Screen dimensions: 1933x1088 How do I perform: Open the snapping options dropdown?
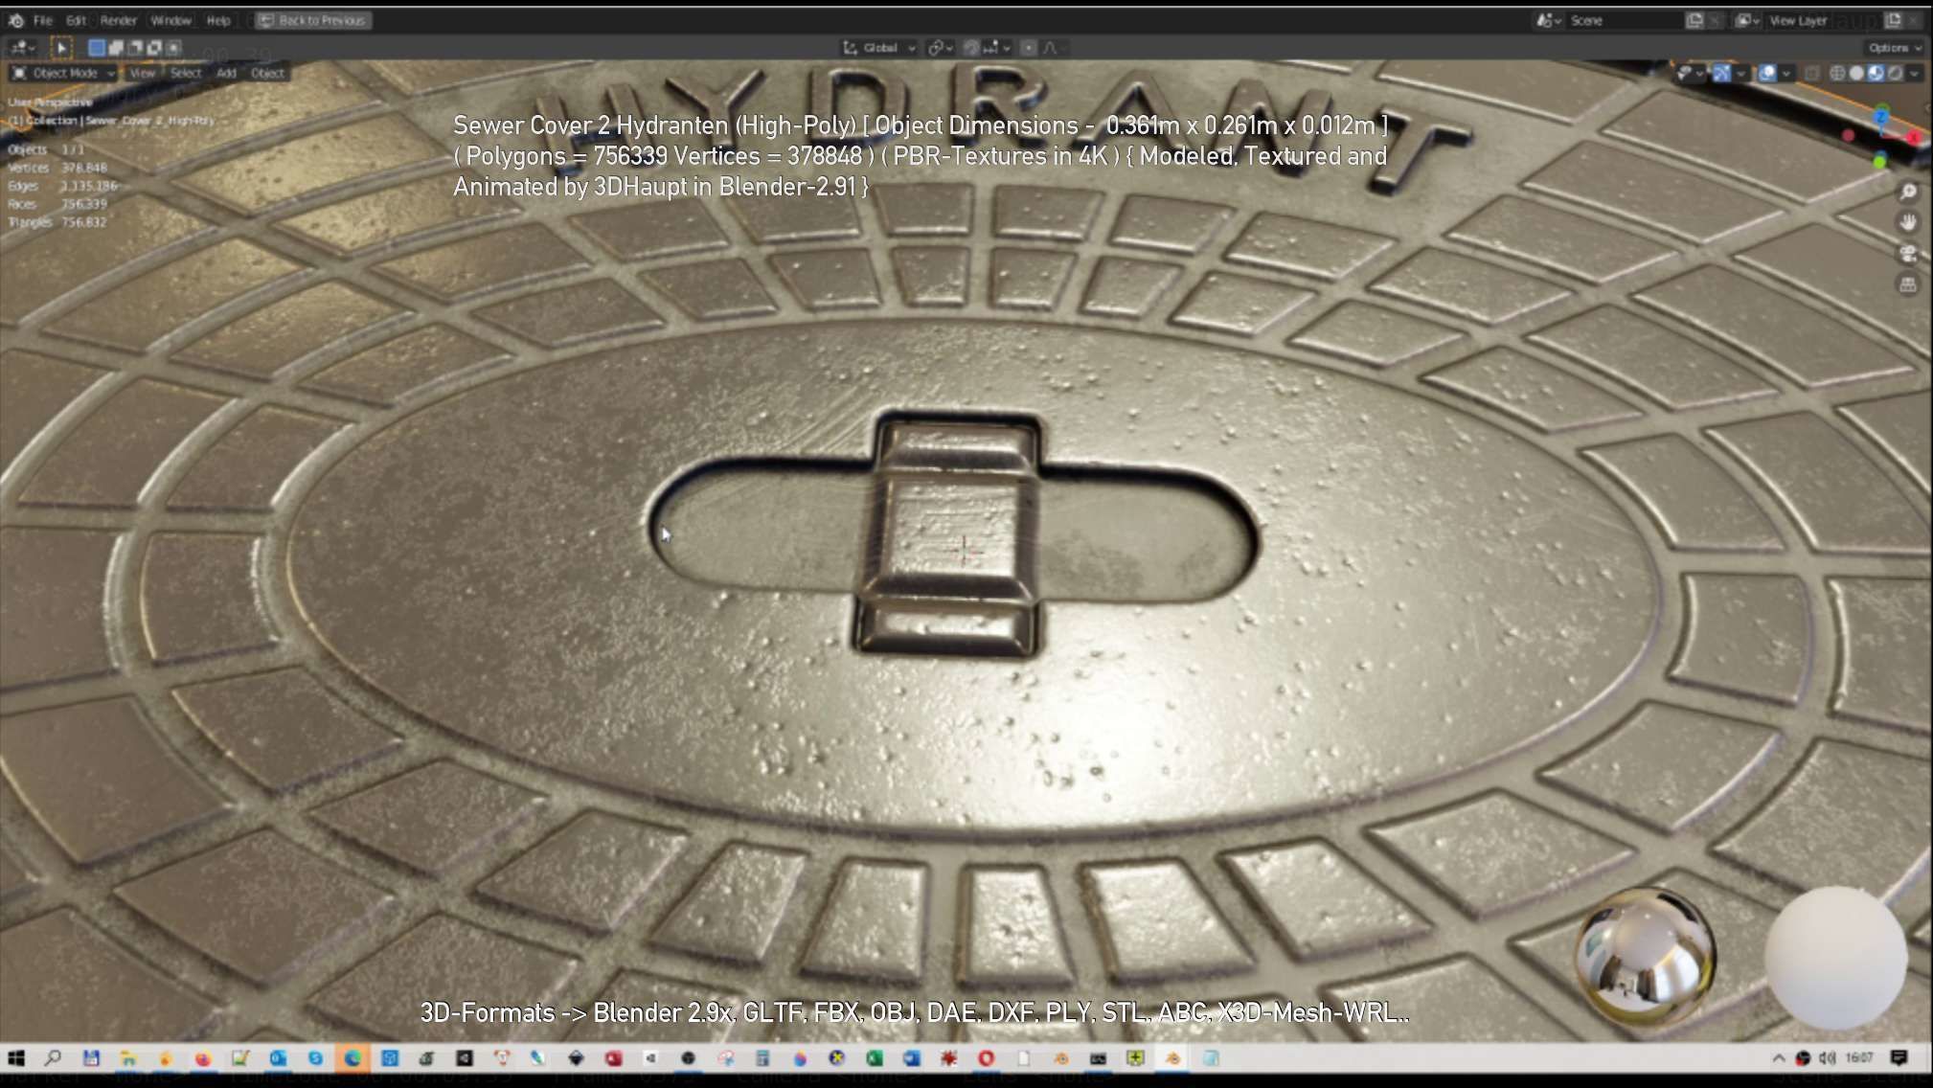coord(997,48)
